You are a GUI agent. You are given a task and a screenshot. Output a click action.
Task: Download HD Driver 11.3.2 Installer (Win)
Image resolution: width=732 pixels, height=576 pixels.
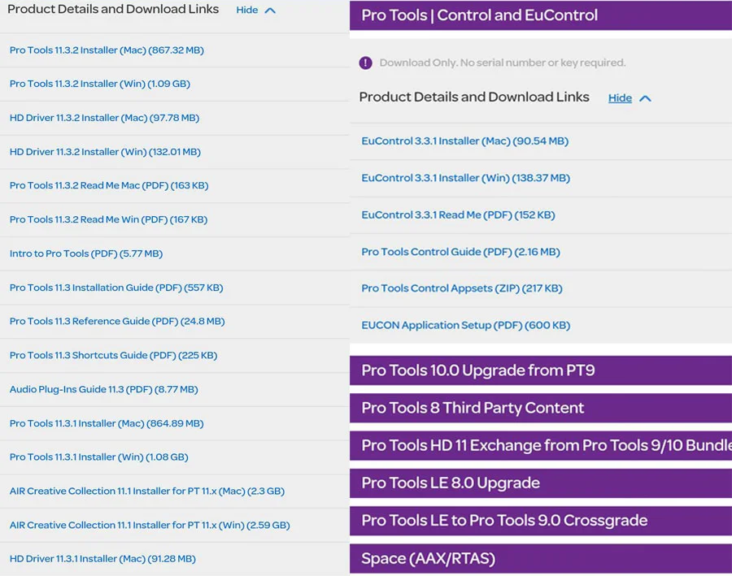(105, 152)
